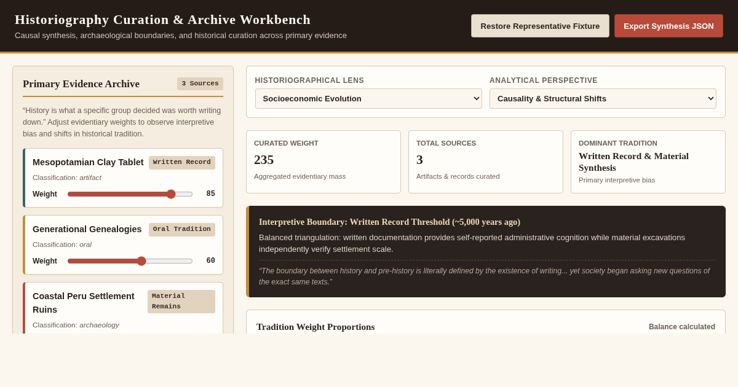Viewport: 738px width, 387px height.
Task: Export the synthesis as JSON
Action: point(669,26)
